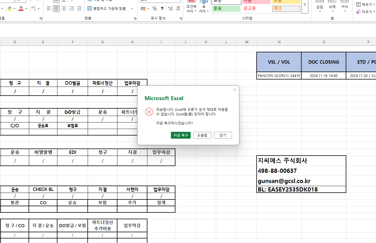
Task: Click the fill color paint bucket icon
Action: tap(10, 8)
